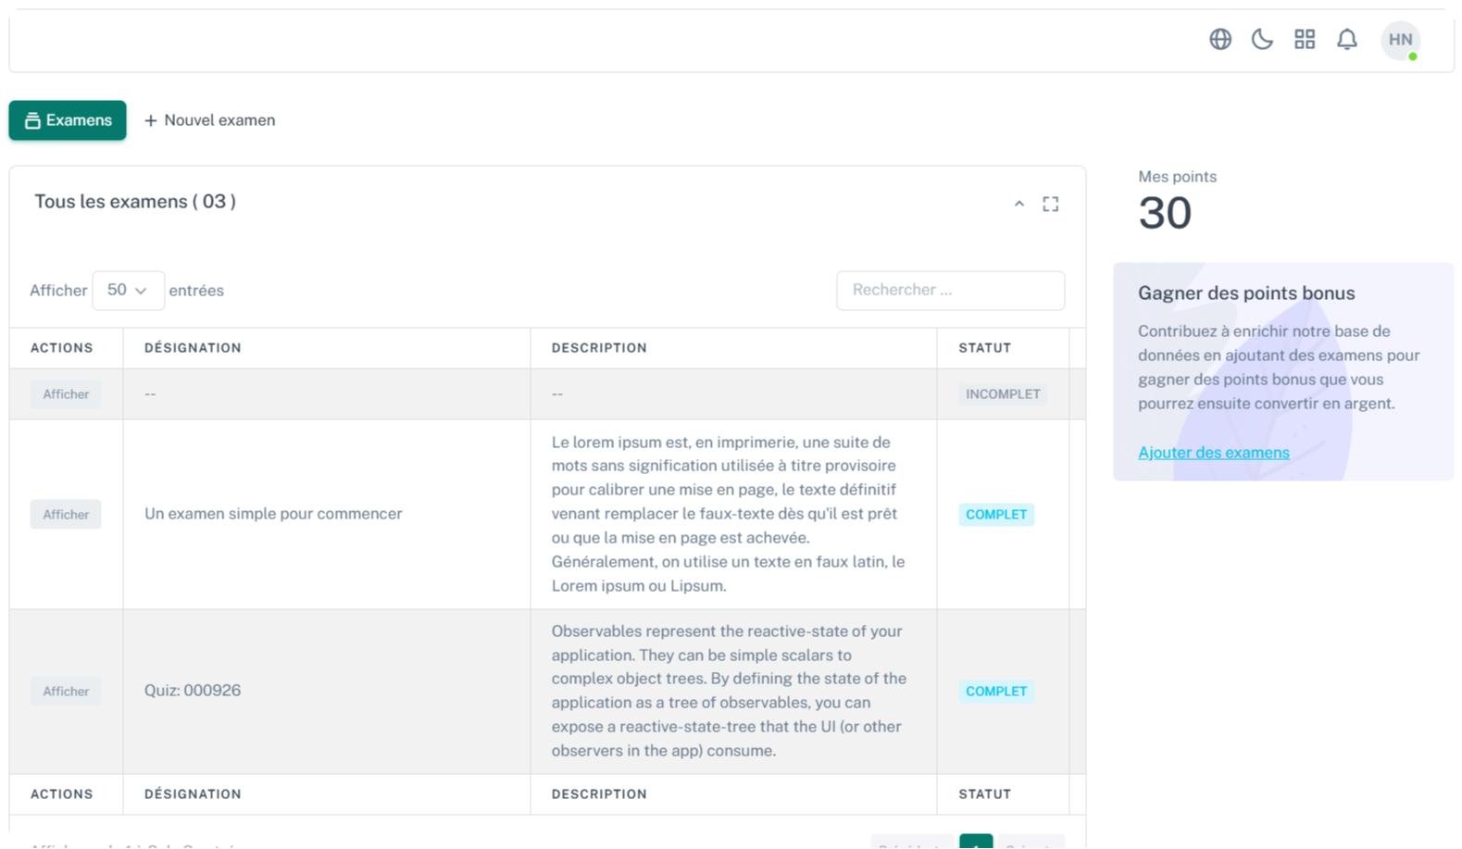This screenshot has width=1462, height=849.
Task: Click Afficher for Un examen simple
Action: pyautogui.click(x=66, y=515)
